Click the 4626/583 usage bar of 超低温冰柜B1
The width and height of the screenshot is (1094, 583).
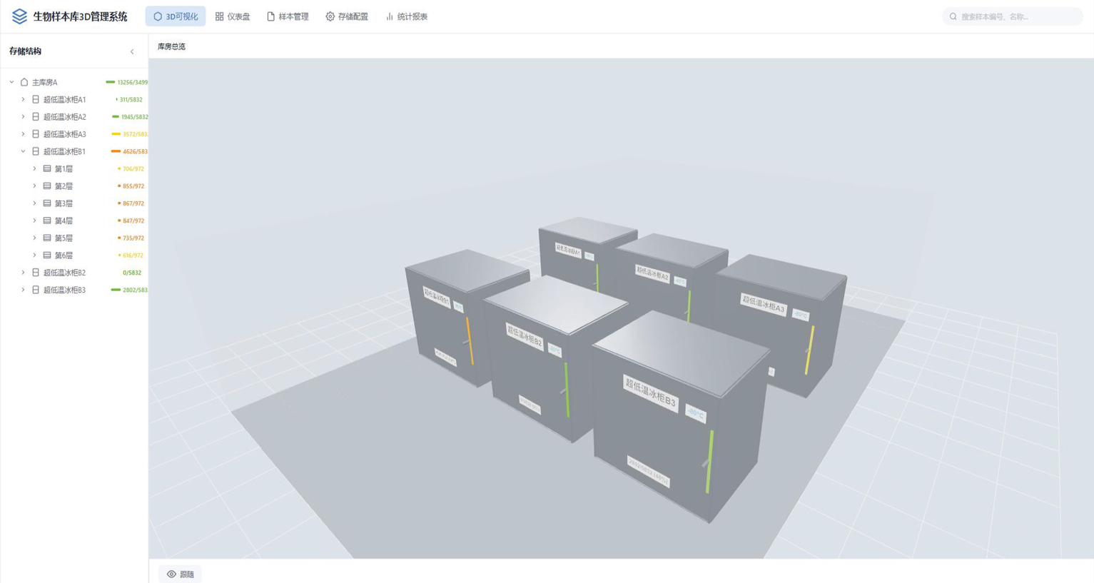tap(116, 151)
